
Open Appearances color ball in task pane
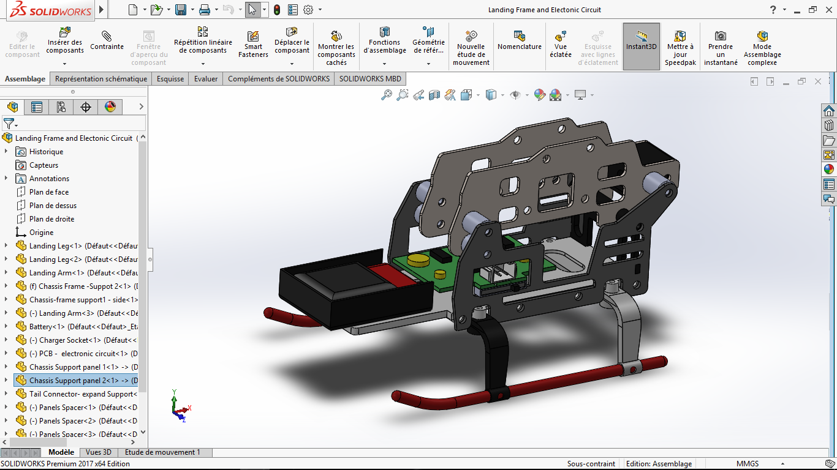[x=829, y=170]
